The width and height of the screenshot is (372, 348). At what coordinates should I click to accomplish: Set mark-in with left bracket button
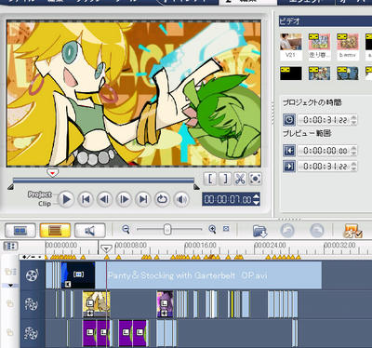[210, 179]
